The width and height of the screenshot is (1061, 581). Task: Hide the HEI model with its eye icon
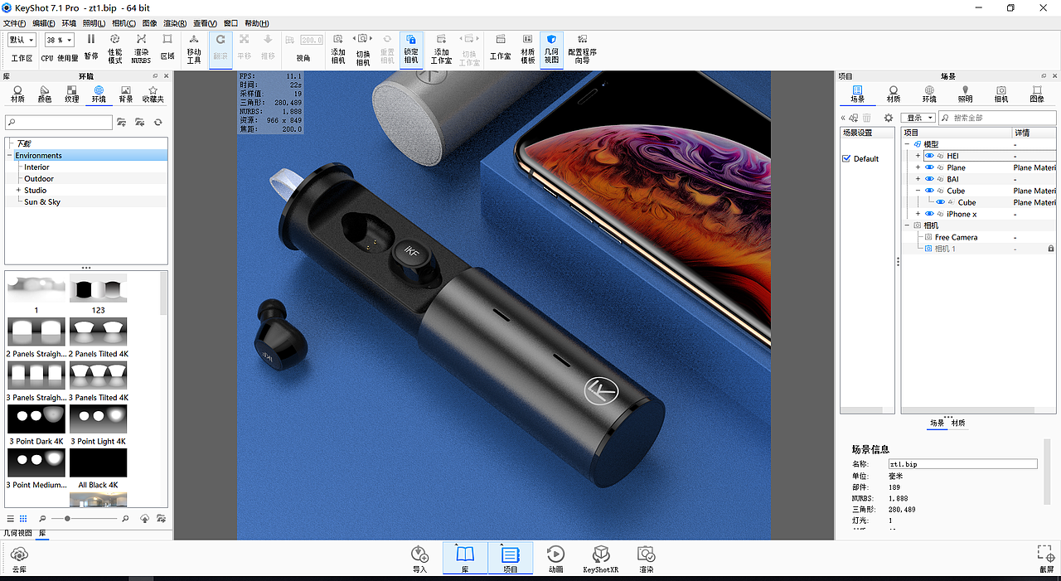click(x=929, y=156)
